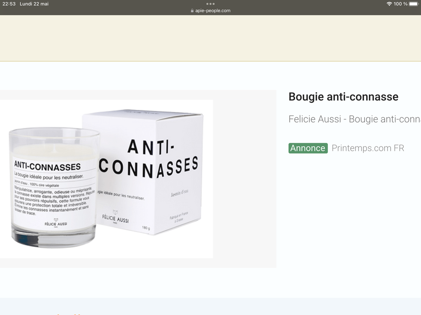Tap the Wi-Fi status icon
Screen dimensions: 421x315
pos(389,4)
